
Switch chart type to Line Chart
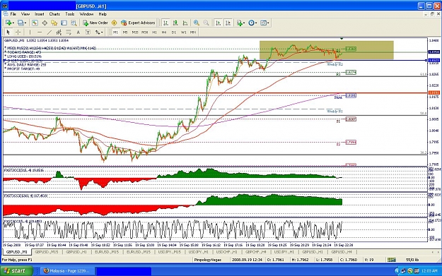tap(185, 23)
